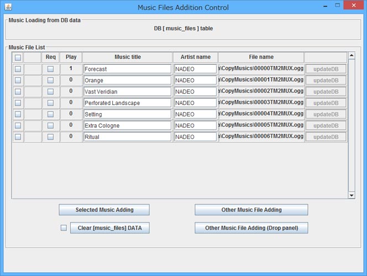Click the Play column header

(71, 57)
